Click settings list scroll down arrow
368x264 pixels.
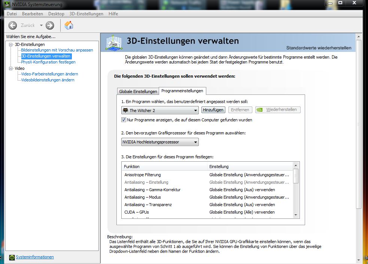[x=296, y=215]
